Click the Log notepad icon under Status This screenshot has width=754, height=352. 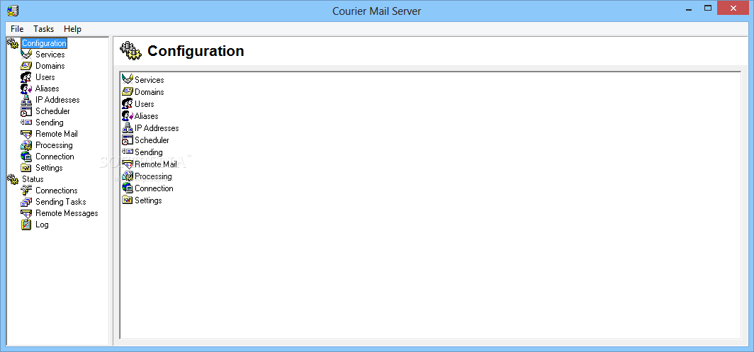click(x=26, y=225)
